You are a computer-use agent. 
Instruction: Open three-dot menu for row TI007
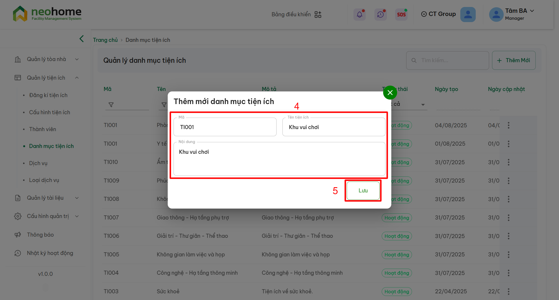click(509, 217)
